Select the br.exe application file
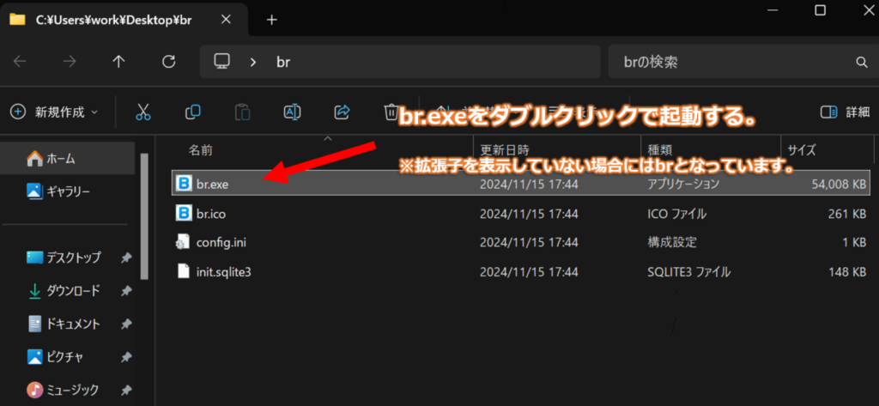This screenshot has height=406, width=879. pyautogui.click(x=212, y=183)
